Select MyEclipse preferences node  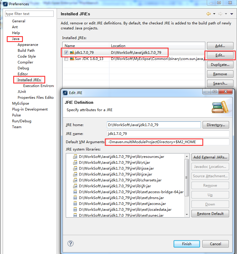point(21,103)
